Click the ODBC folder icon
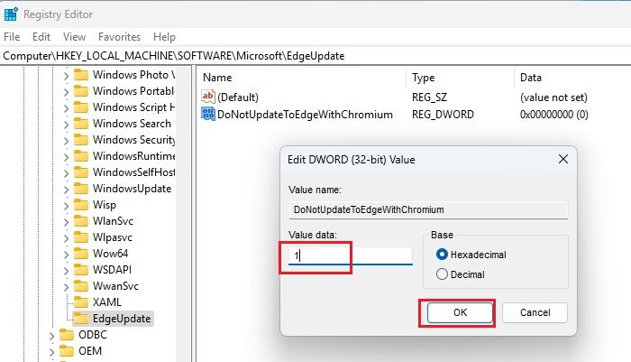The width and height of the screenshot is (631, 362). 67,335
